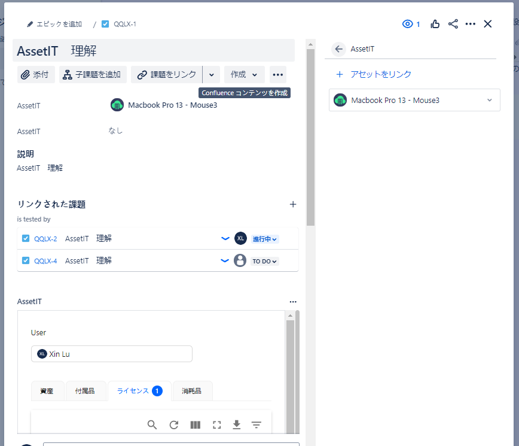The width and height of the screenshot is (519, 446).
Task: Add a linked issue with plus icon
Action: pyautogui.click(x=293, y=204)
